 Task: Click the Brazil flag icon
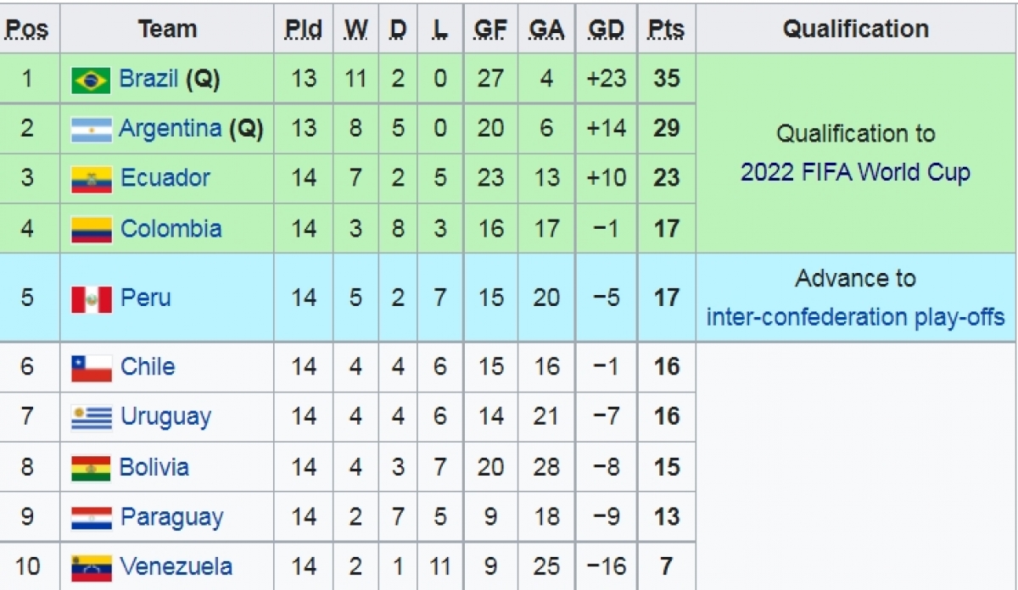coord(91,80)
